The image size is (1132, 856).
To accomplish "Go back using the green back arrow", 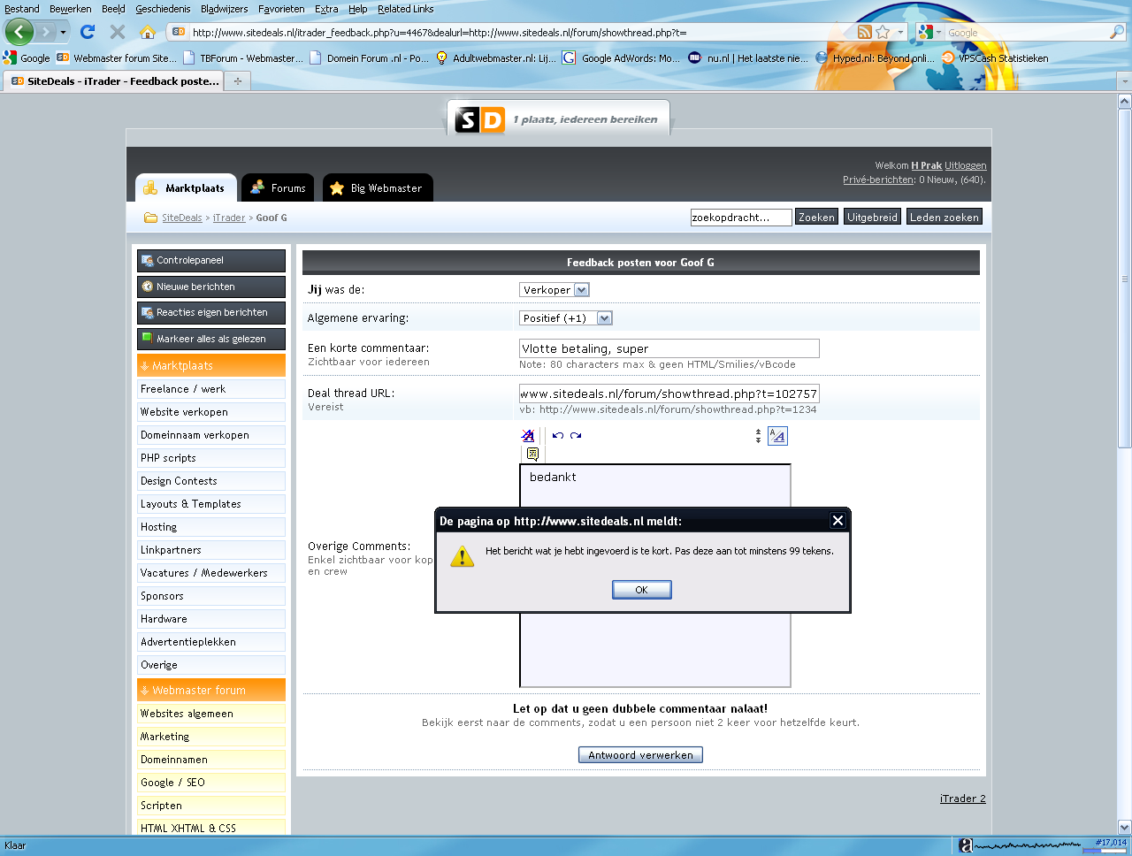I will (x=19, y=32).
